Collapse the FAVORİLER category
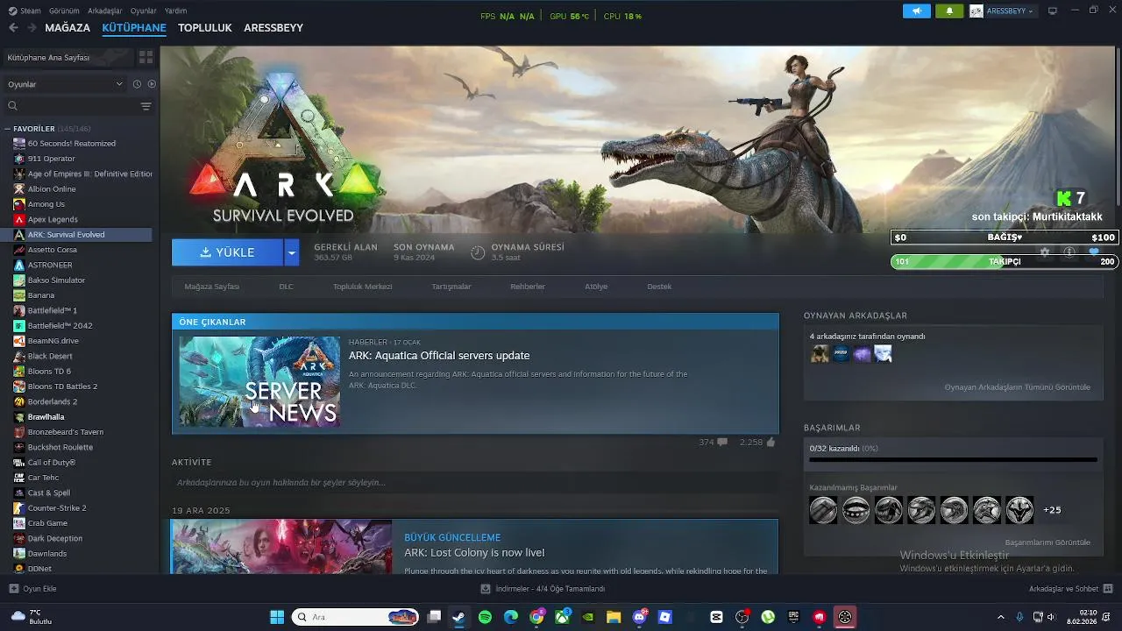The width and height of the screenshot is (1122, 631). [8, 129]
